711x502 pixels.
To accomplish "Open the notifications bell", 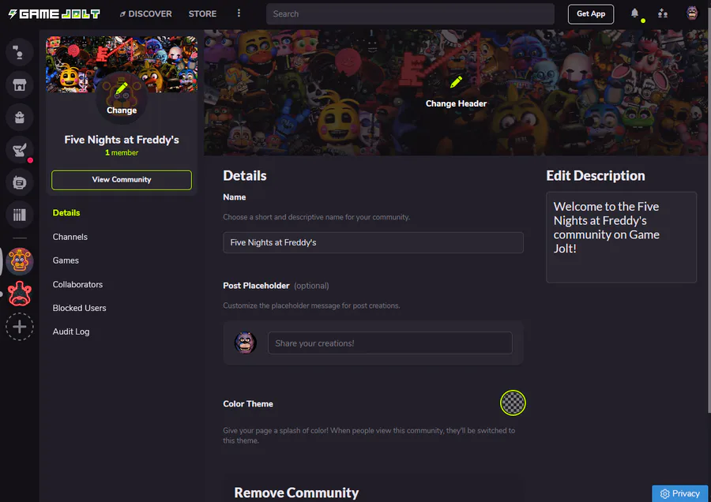I will [635, 13].
